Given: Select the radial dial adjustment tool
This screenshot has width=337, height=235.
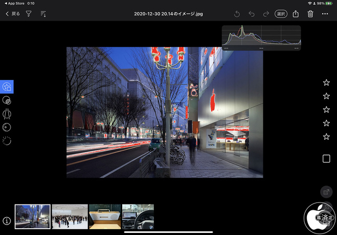Looking at the screenshot, I should pos(7,127).
